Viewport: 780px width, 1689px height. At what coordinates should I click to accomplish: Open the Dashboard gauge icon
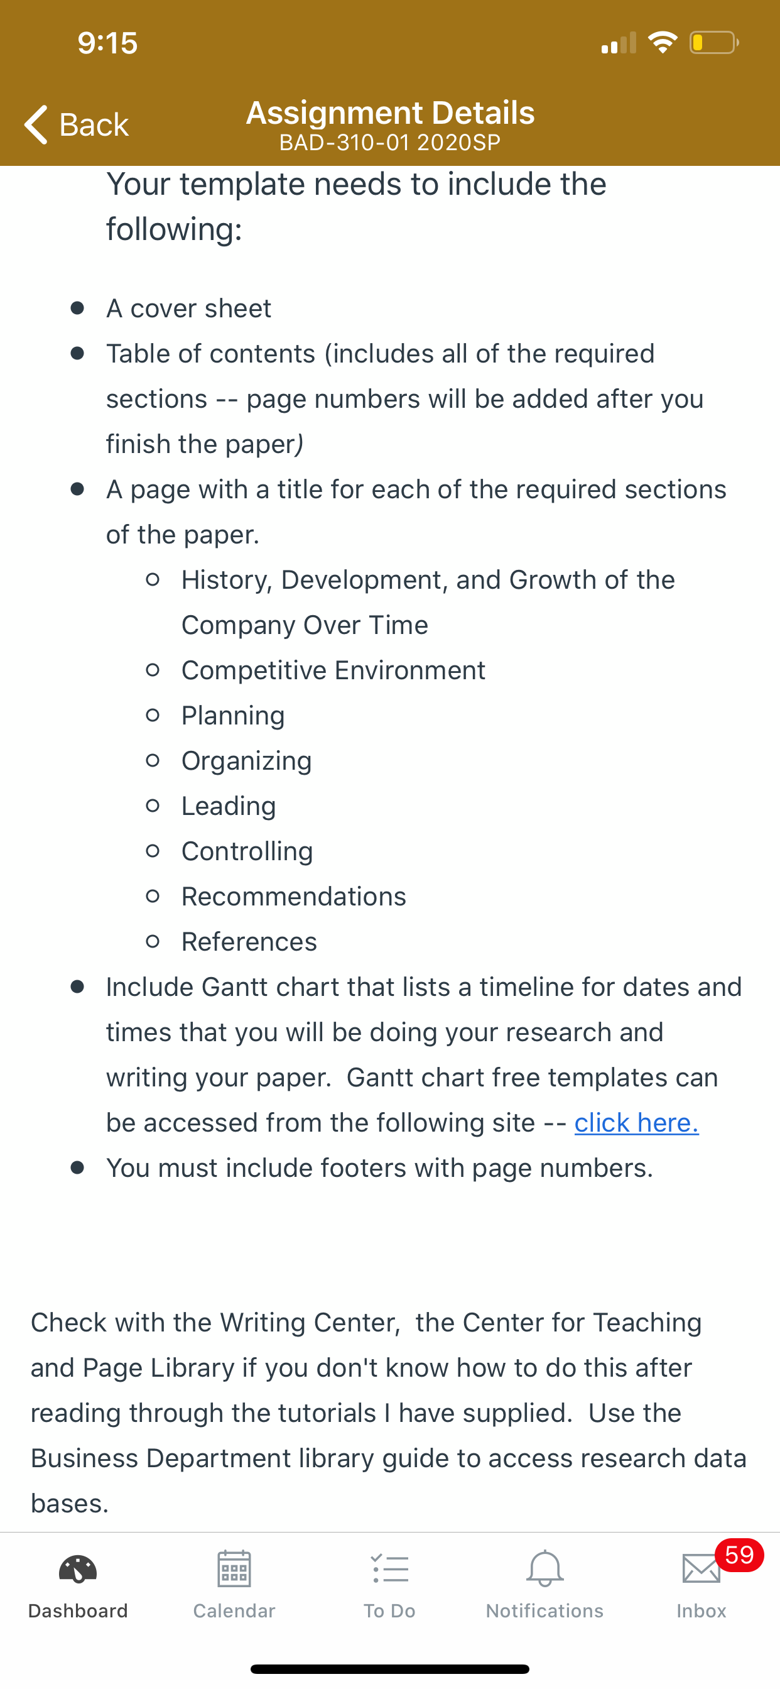[78, 1570]
